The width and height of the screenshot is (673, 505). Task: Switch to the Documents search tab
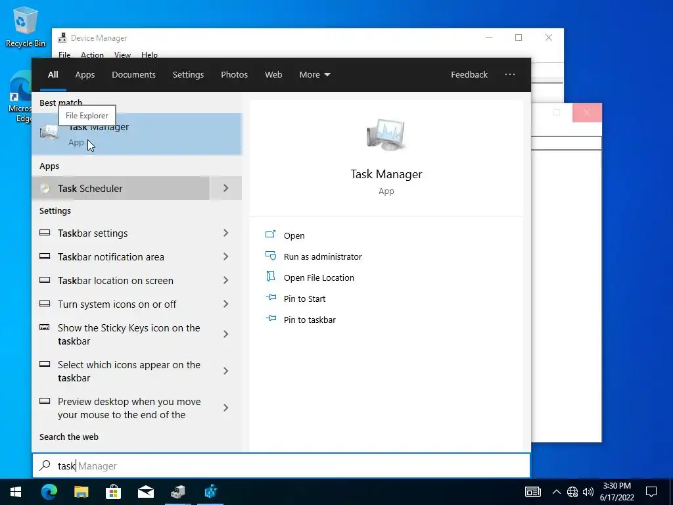click(x=133, y=75)
